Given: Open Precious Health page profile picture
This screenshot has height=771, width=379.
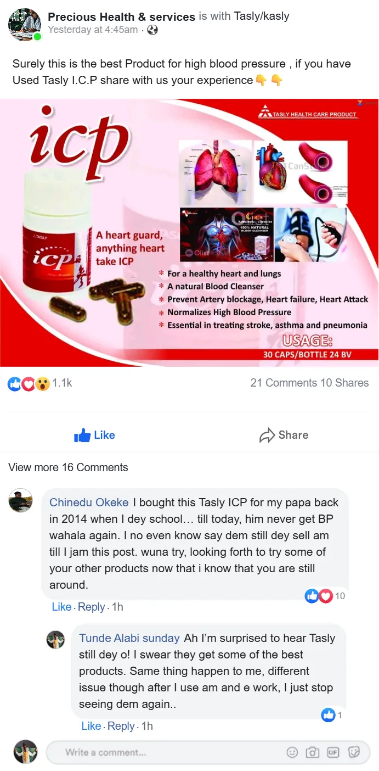Looking at the screenshot, I should (24, 24).
